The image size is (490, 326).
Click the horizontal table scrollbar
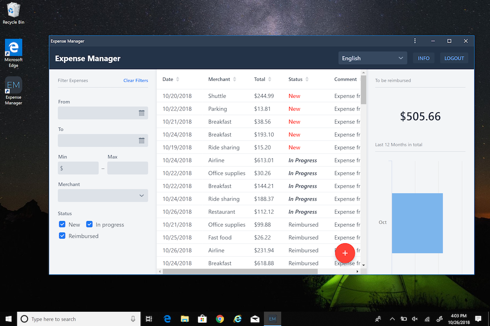click(239, 272)
